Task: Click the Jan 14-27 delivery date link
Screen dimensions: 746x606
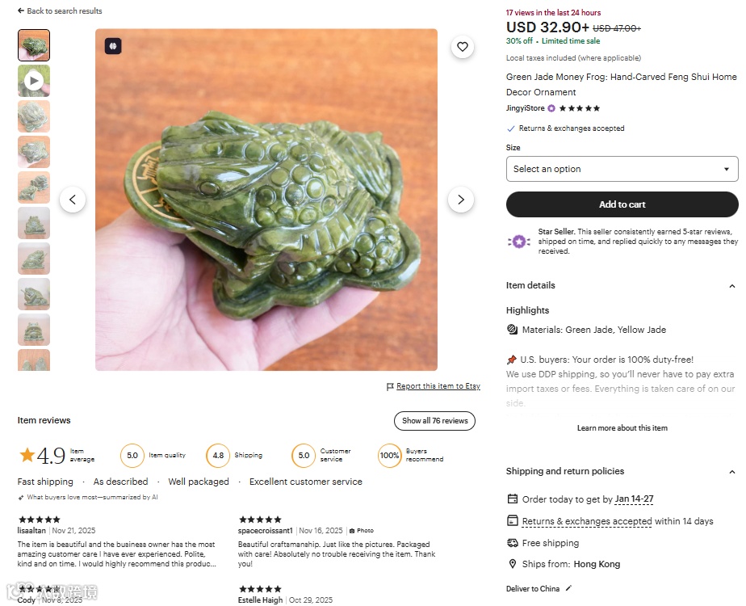Action: tap(634, 499)
